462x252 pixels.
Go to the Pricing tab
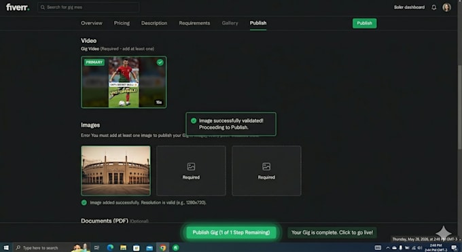pos(122,23)
